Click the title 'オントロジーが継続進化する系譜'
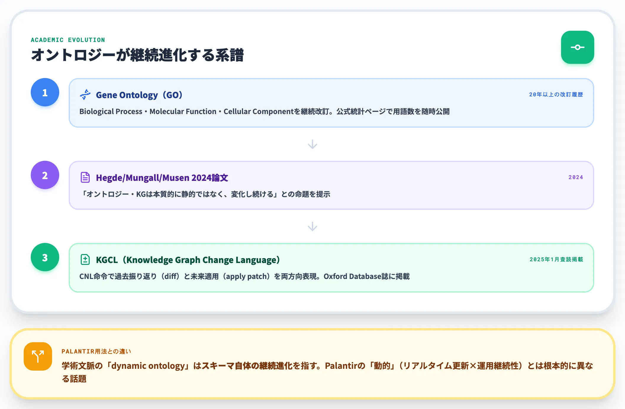Screen dimensions: 625x409 [x=137, y=55]
